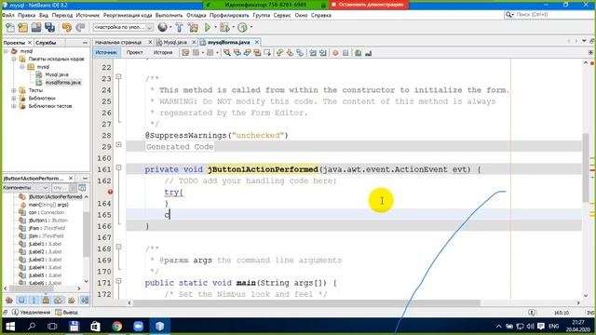596x335 pixels.
Task: Save all files with the toolbar icon
Action: coord(49,27)
